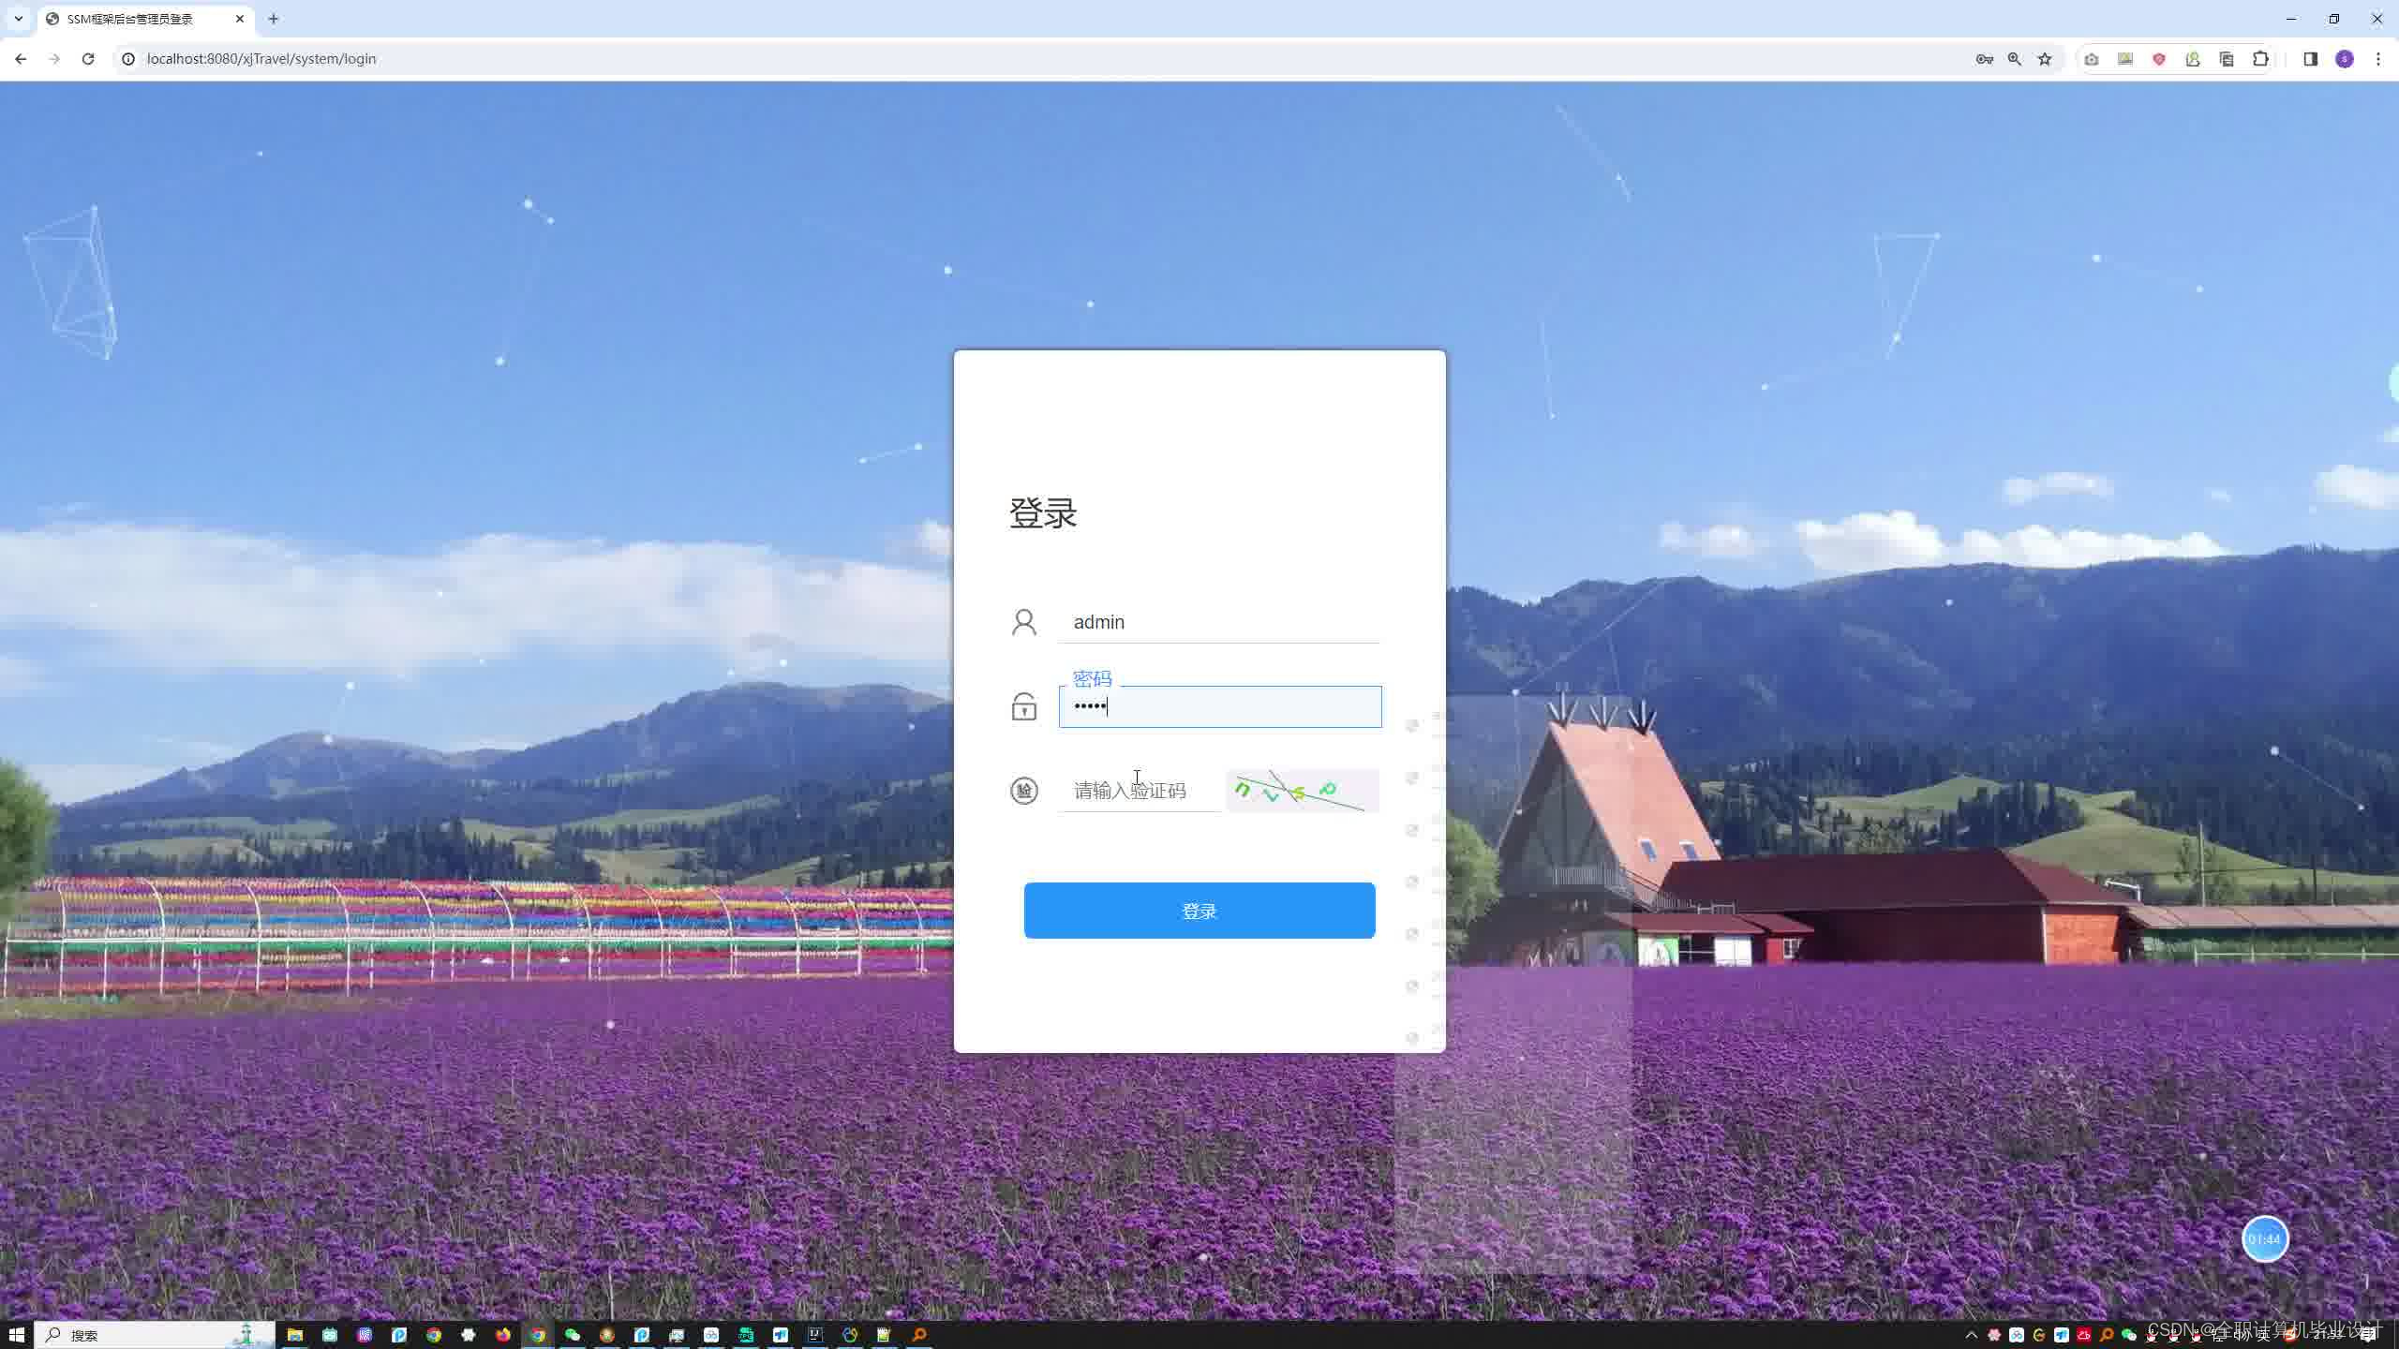Select the SSM框架后台管理员登录 tab
The height and width of the screenshot is (1349, 2399).
tap(131, 19)
